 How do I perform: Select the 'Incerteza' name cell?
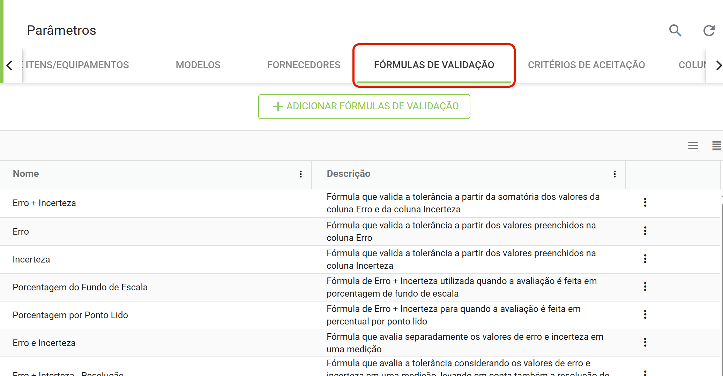pyautogui.click(x=31, y=259)
